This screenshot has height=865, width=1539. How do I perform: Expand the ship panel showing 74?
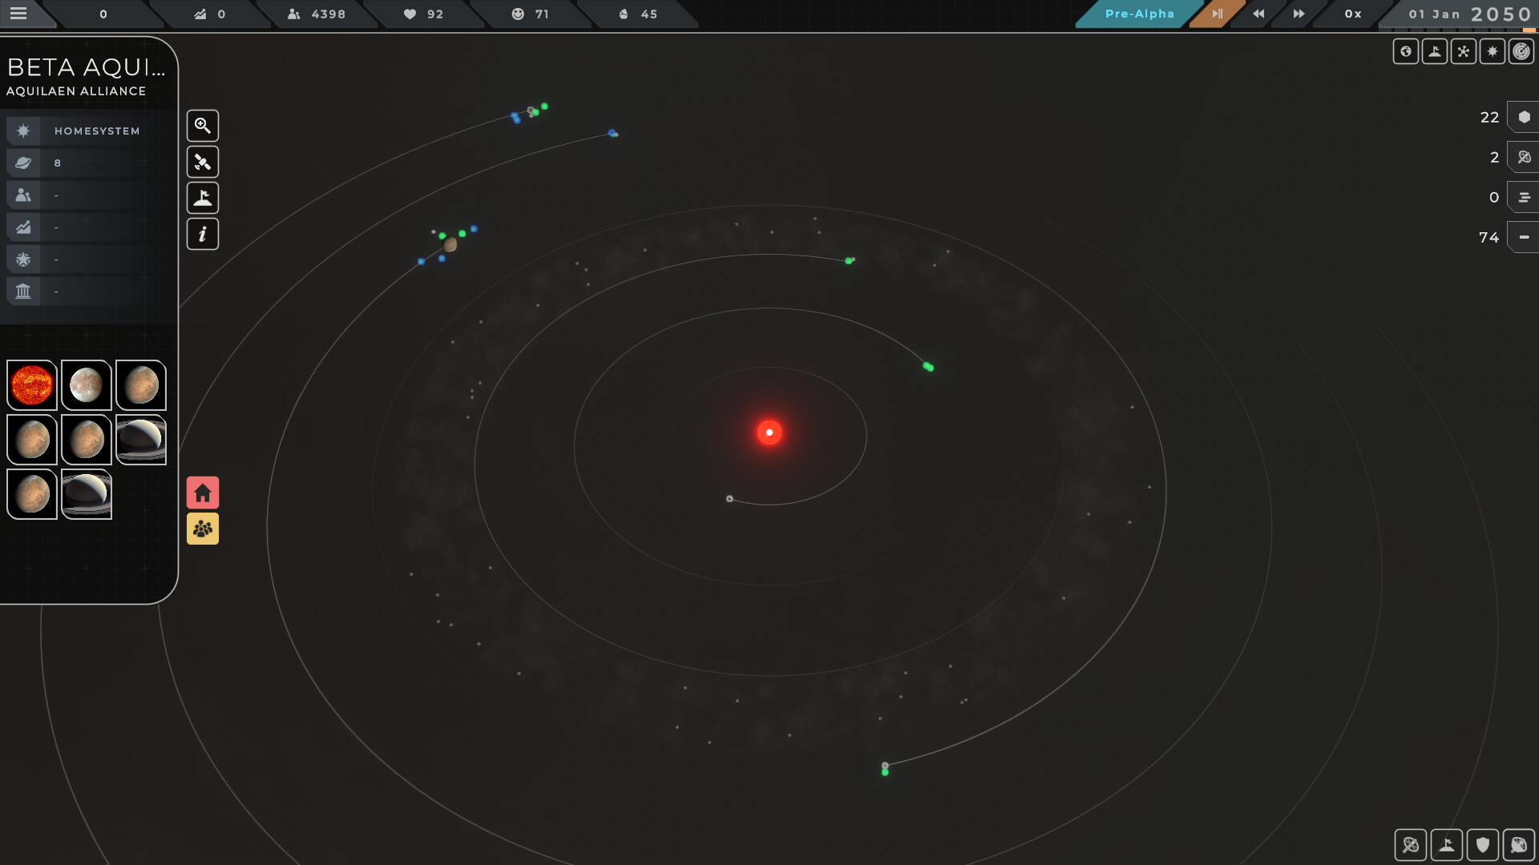click(1524, 237)
